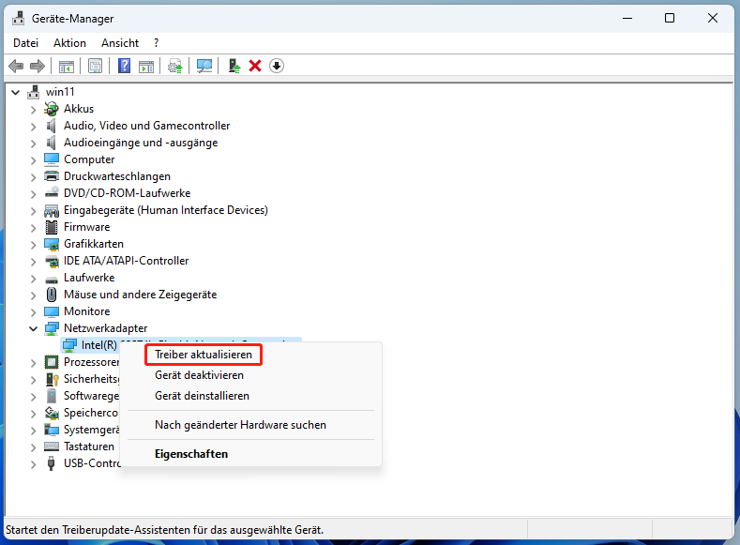Click the Back arrow toolbar icon
Viewport: 740px width, 545px height.
[x=16, y=66]
